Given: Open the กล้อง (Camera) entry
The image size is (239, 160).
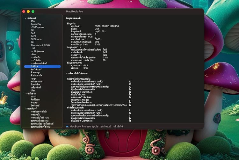Looking at the screenshot, I should 33,54.
